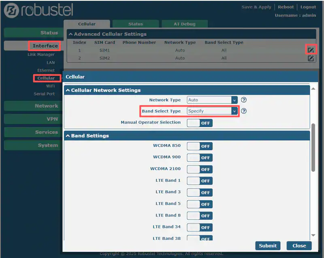Enable LTE Band 38

click(x=199, y=239)
